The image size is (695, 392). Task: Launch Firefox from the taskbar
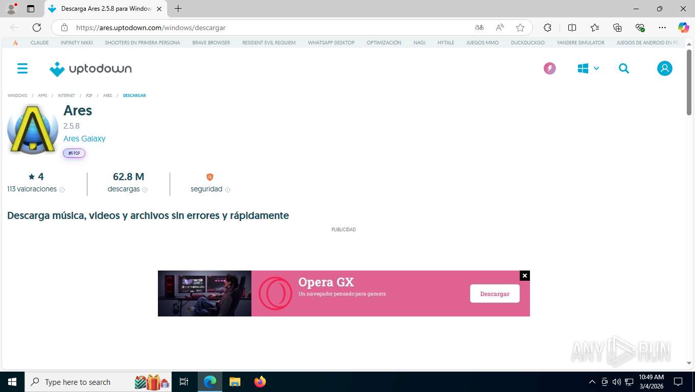pos(260,382)
